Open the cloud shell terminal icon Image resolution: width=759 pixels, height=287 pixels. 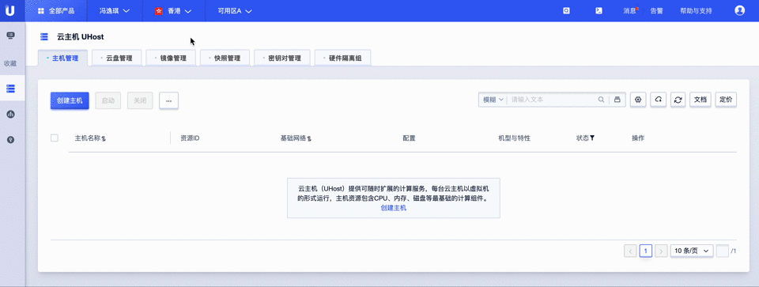pos(599,10)
